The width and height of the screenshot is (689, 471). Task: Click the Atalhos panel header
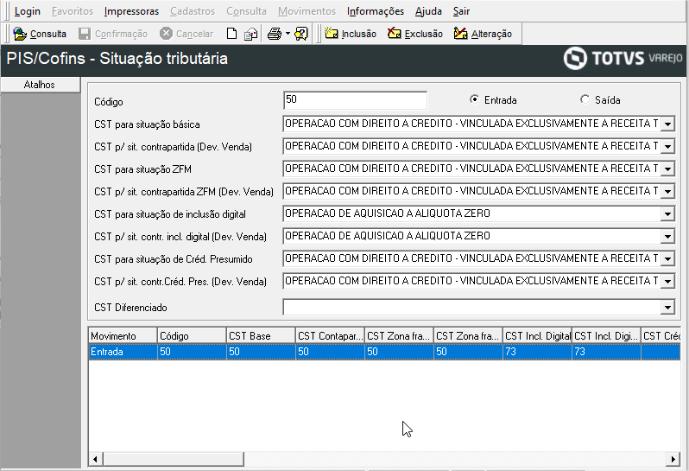[x=40, y=85]
